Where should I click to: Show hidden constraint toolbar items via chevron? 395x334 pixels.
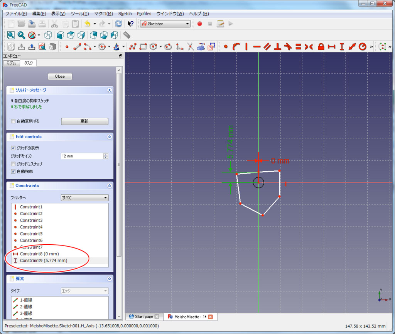click(371, 47)
